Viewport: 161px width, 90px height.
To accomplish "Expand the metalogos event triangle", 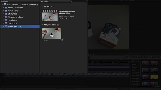I will pyautogui.click(x=3, y=20).
